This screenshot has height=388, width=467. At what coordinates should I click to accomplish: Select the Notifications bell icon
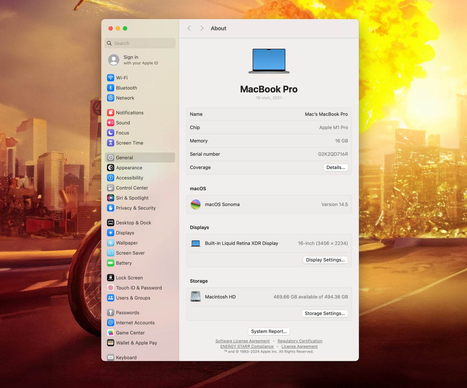(x=111, y=113)
